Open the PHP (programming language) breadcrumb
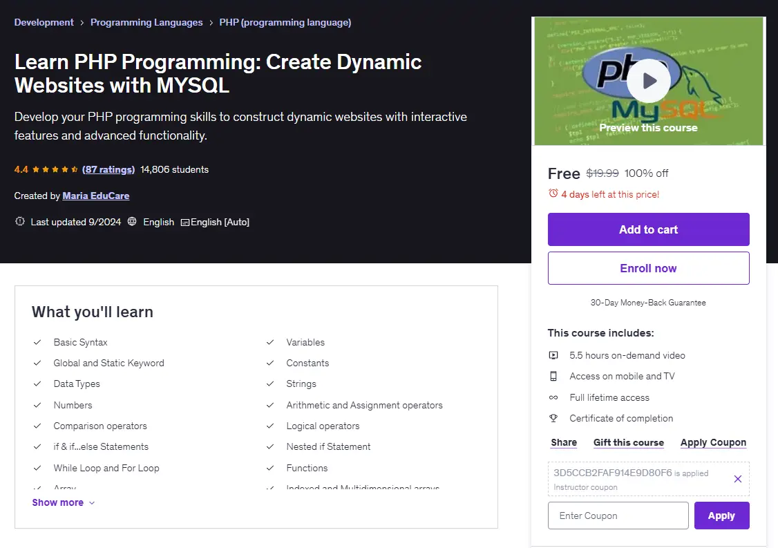 pos(285,22)
